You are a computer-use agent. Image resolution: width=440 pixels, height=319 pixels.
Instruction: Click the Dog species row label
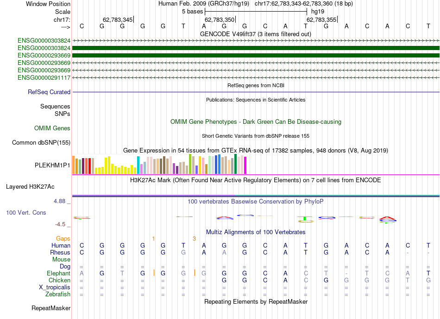click(65, 267)
